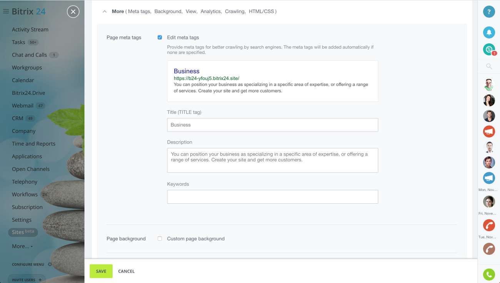This screenshot has height=283, width=500.
Task: Open the red megaphone announcement chat
Action: coord(489,132)
